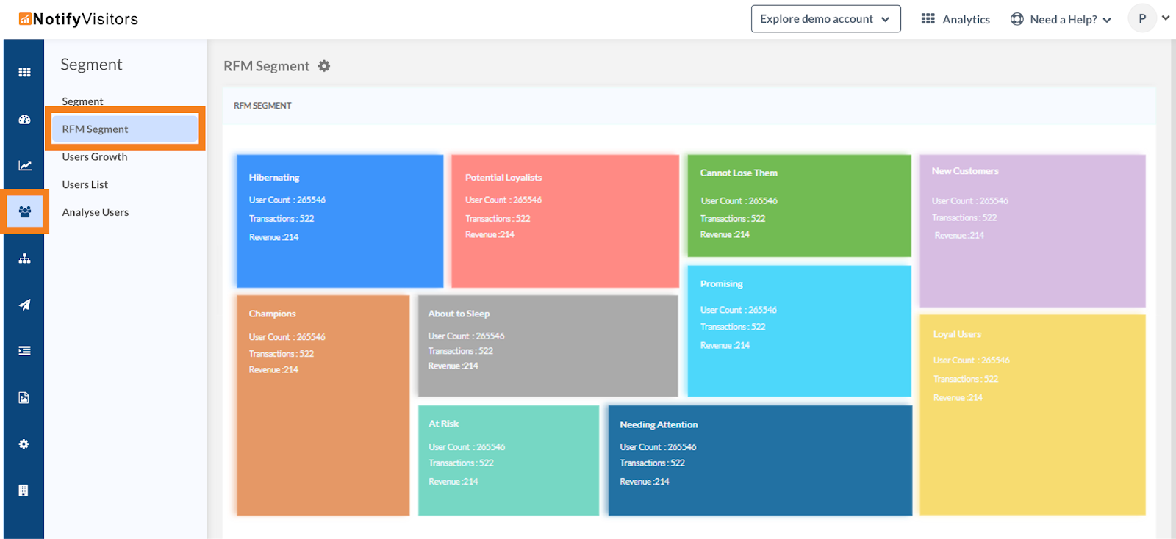1176x539 pixels.
Task: Open the RFM Segment gear settings icon
Action: click(x=324, y=66)
